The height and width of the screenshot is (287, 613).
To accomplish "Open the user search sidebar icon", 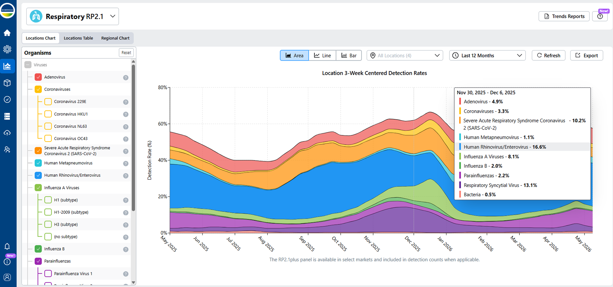I will [x=7, y=150].
